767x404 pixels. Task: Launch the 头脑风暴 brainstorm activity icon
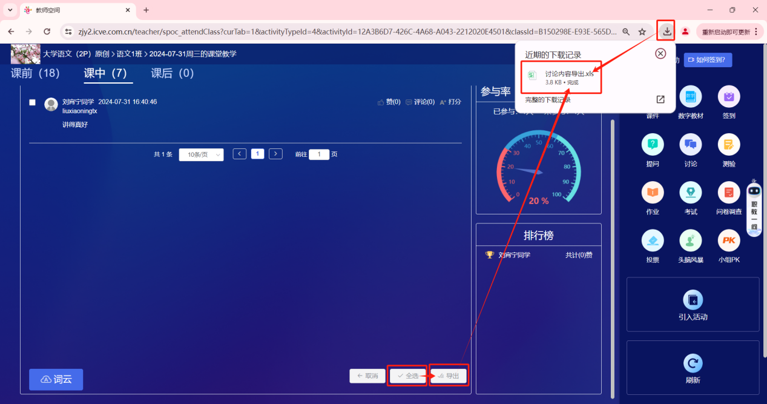(x=690, y=240)
